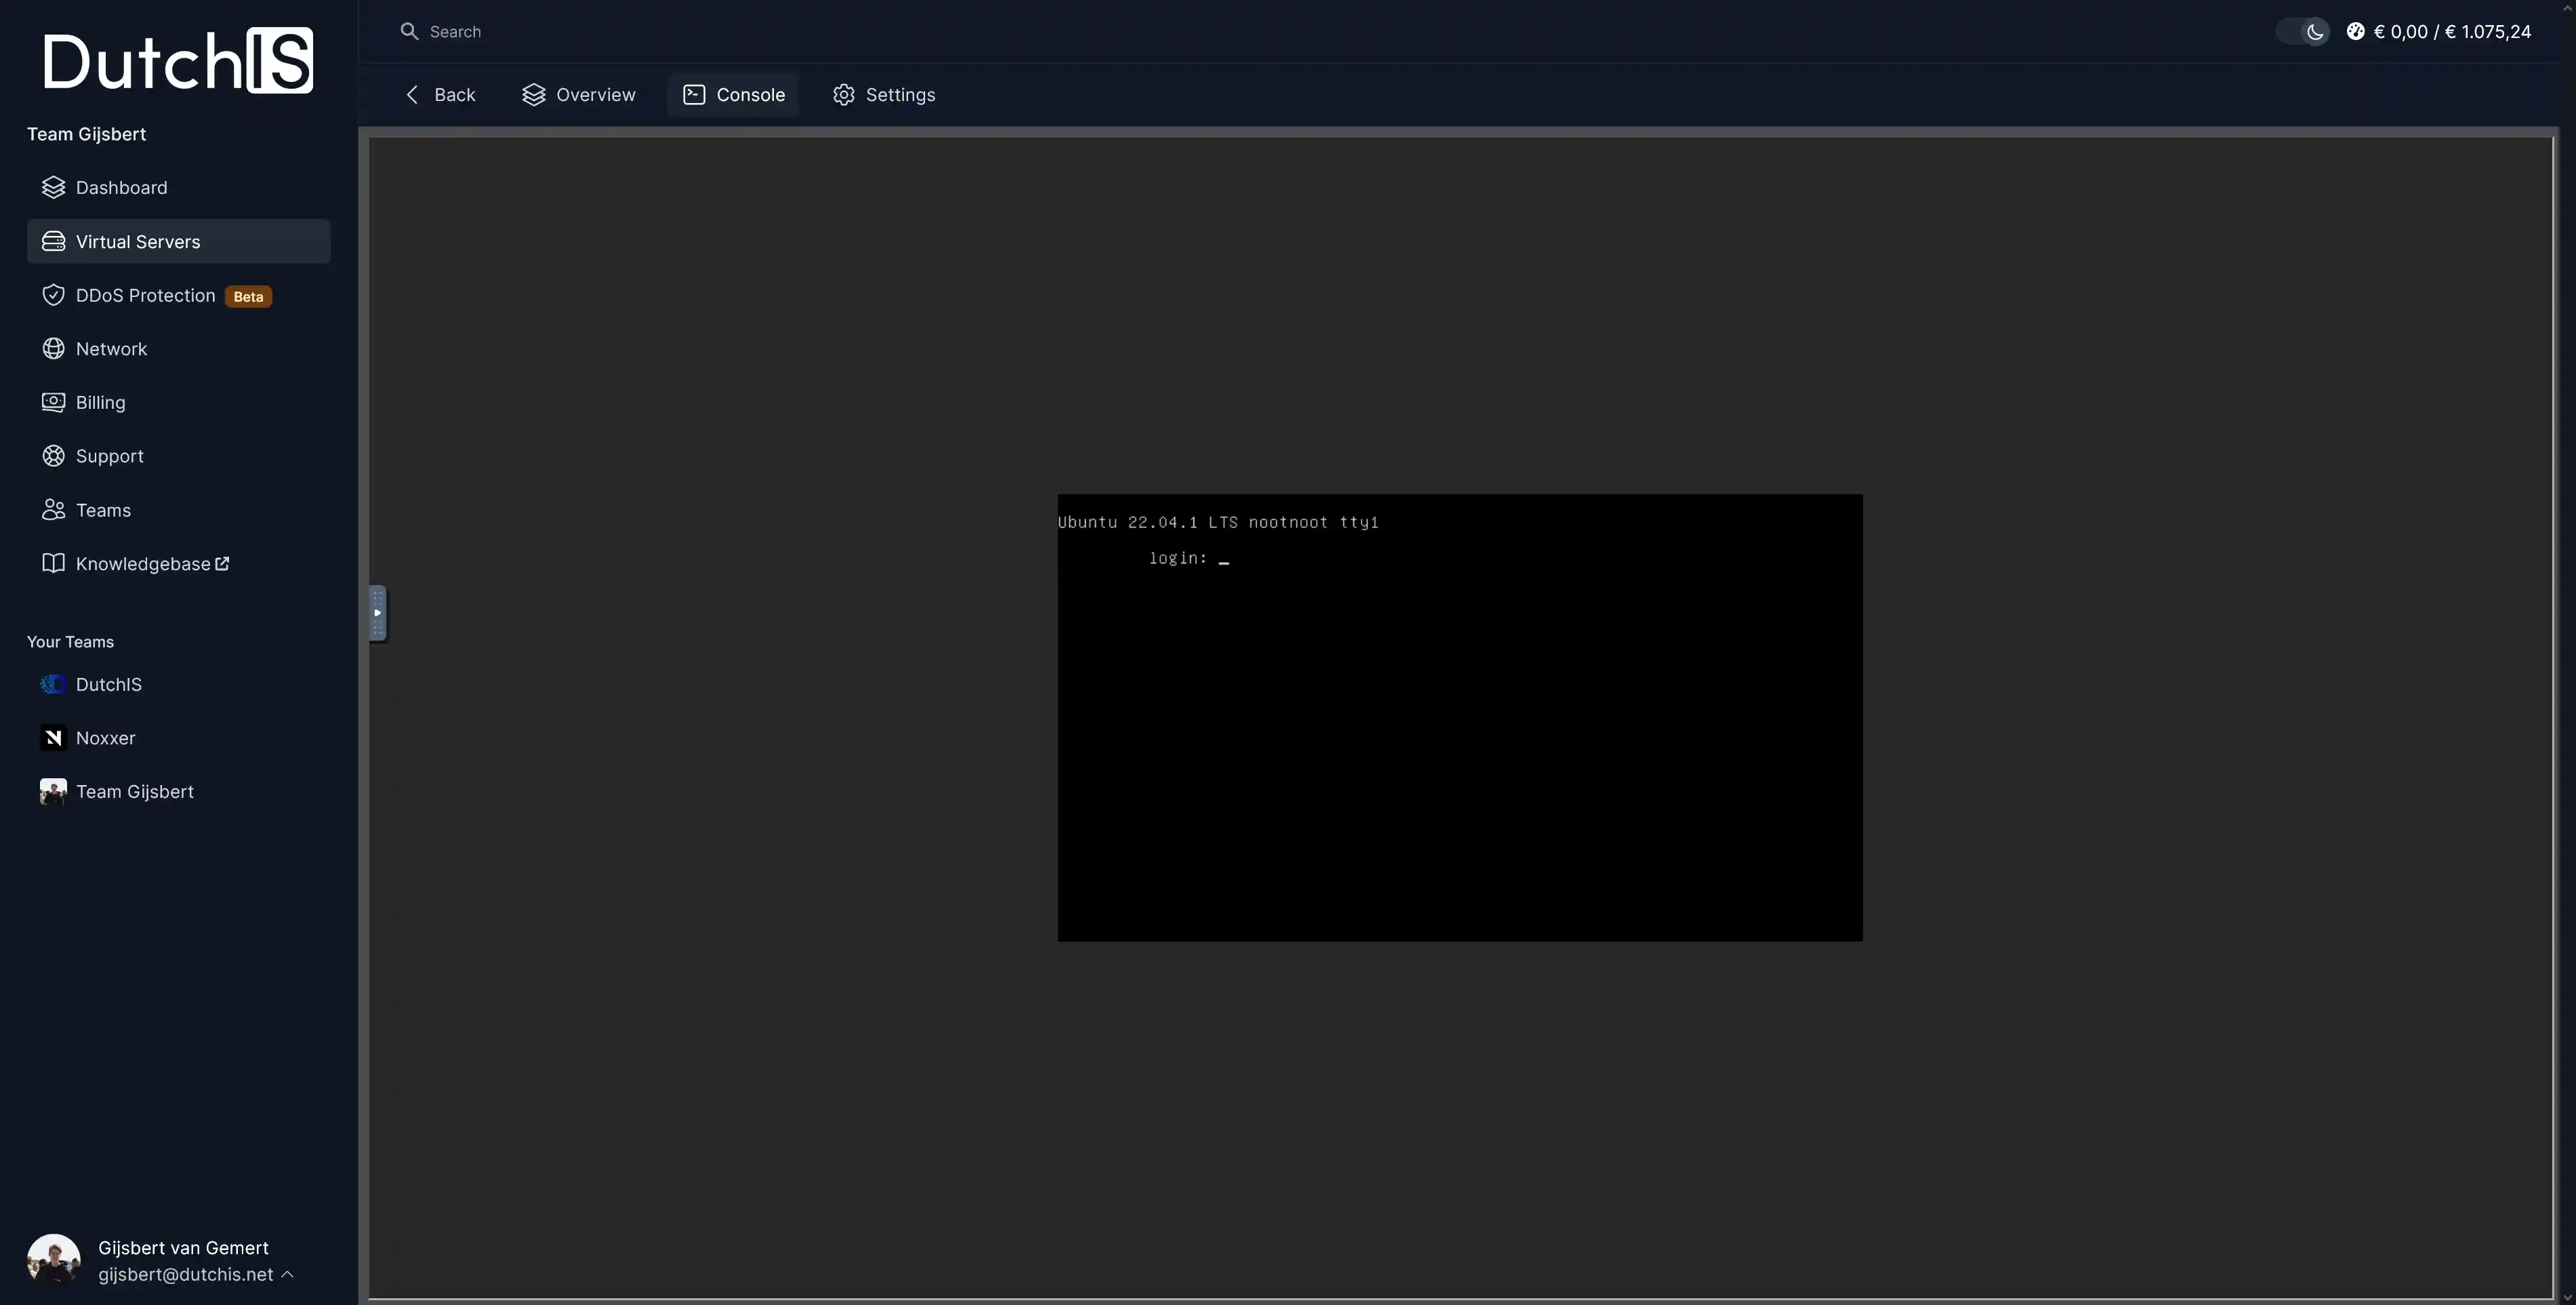
Task: Open the Dashboard menu item
Action: (178, 187)
